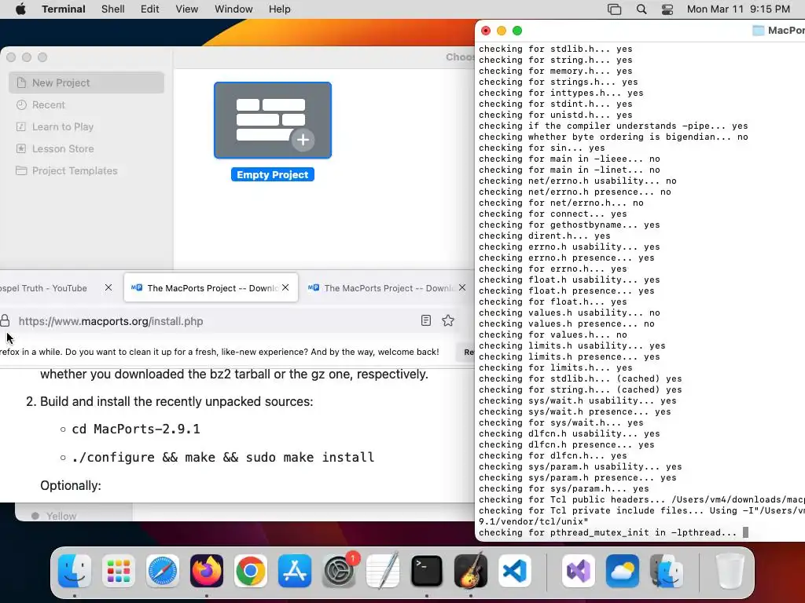Open the Window menu
805x603 pixels.
coord(233,9)
